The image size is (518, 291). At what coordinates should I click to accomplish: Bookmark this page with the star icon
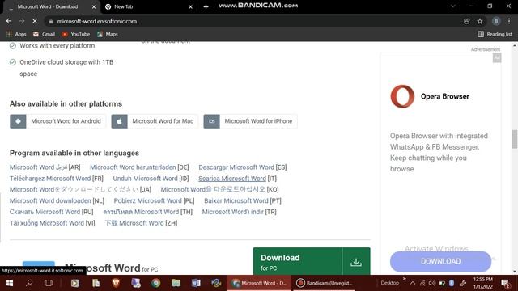[480, 21]
